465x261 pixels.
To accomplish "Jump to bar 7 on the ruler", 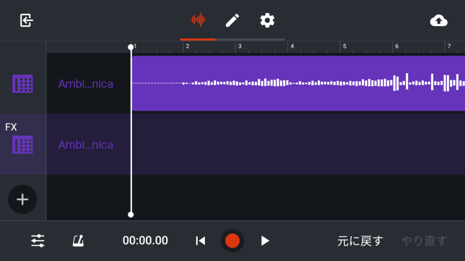I will tap(449, 46).
